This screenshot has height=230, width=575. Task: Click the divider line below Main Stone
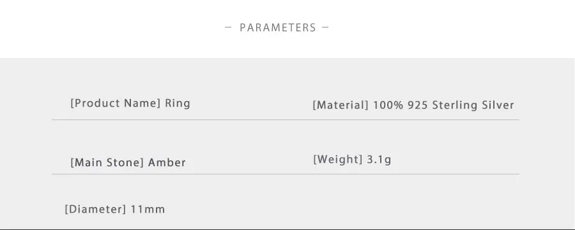[286, 174]
